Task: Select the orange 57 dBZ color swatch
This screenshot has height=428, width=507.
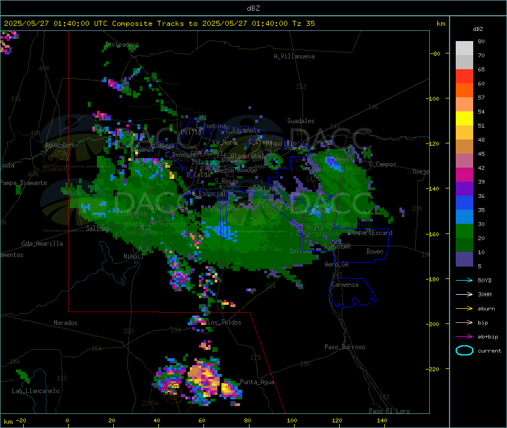Action: tap(464, 91)
